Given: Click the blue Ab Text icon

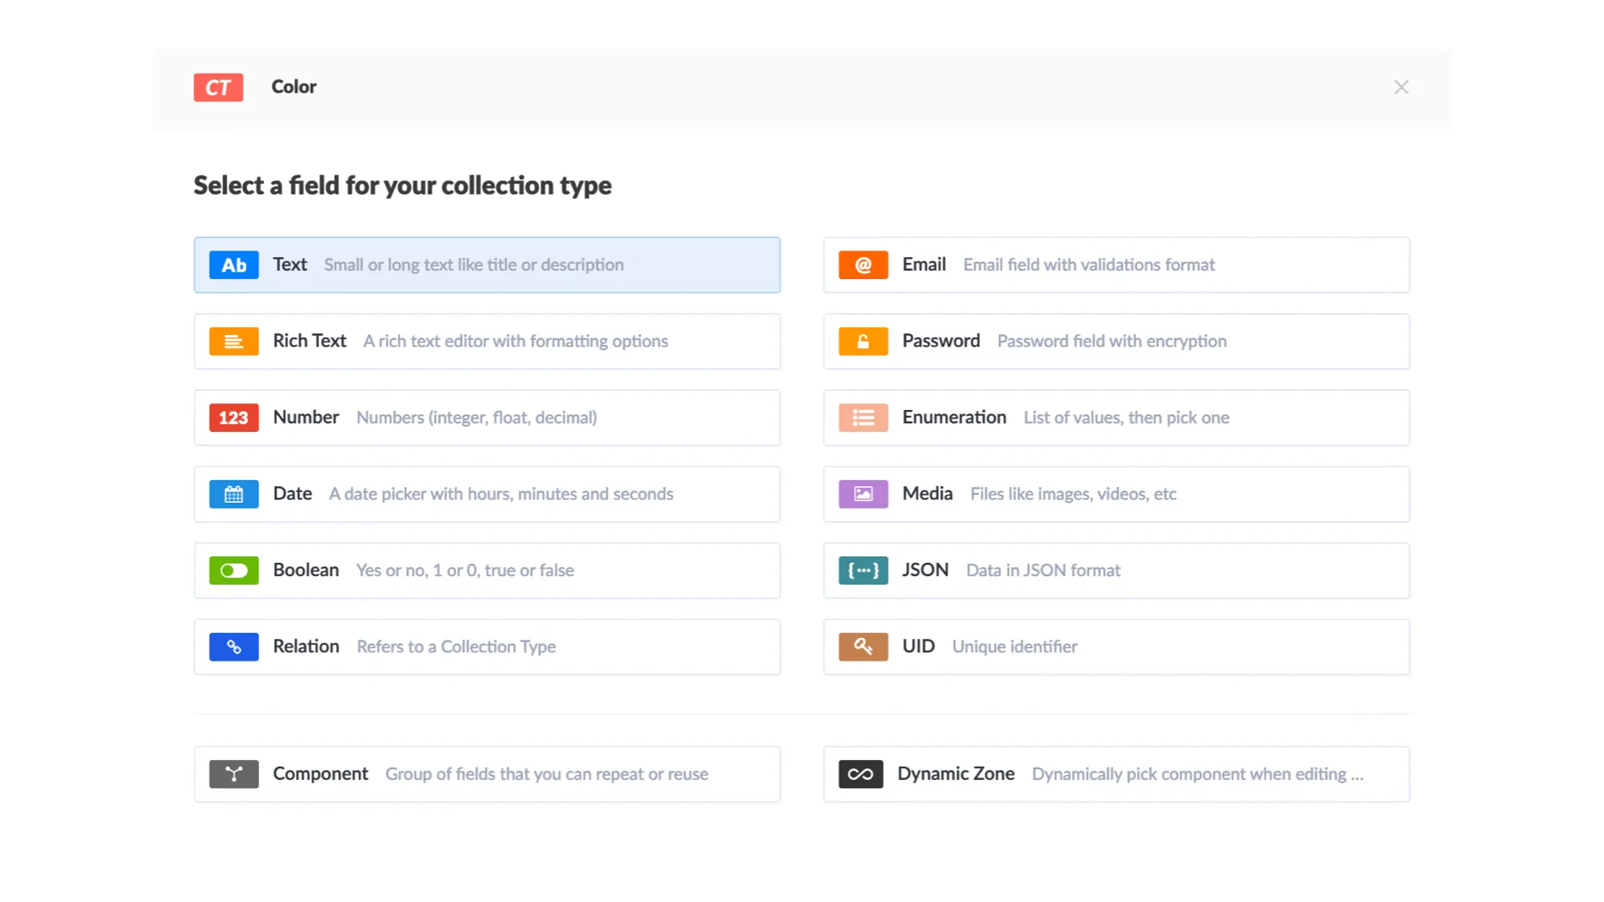Looking at the screenshot, I should coord(234,265).
